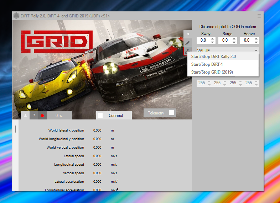Click the 0.000 value for Vertical speed
The width and height of the screenshot is (280, 203).
click(97, 173)
